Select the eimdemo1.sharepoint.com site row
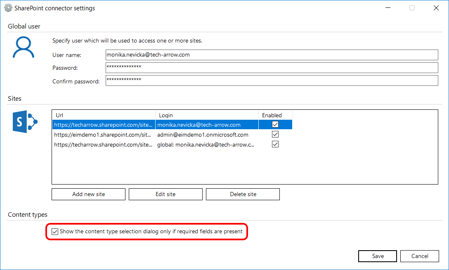This screenshot has width=449, height=270. pyautogui.click(x=103, y=134)
